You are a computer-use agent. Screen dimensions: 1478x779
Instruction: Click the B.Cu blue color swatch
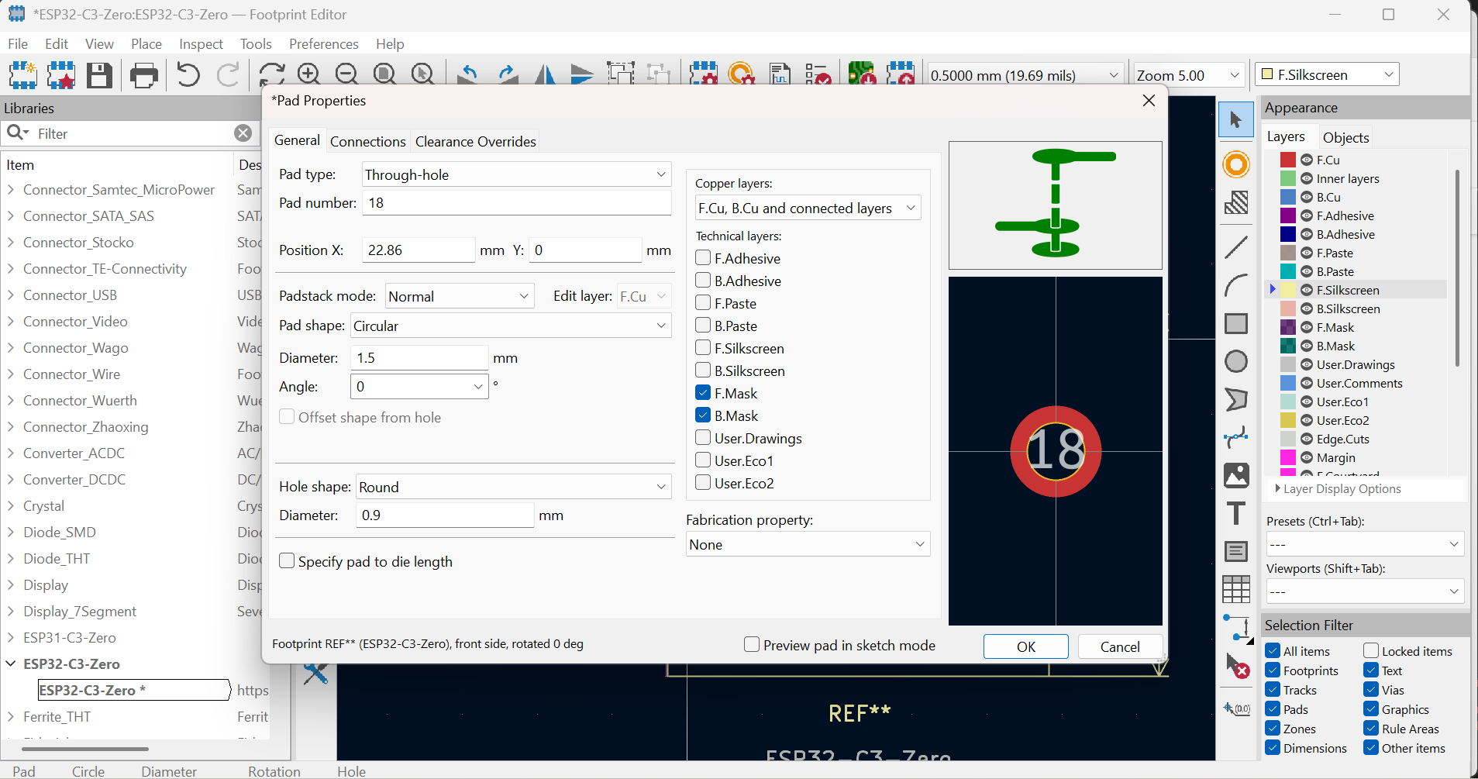pyautogui.click(x=1288, y=197)
